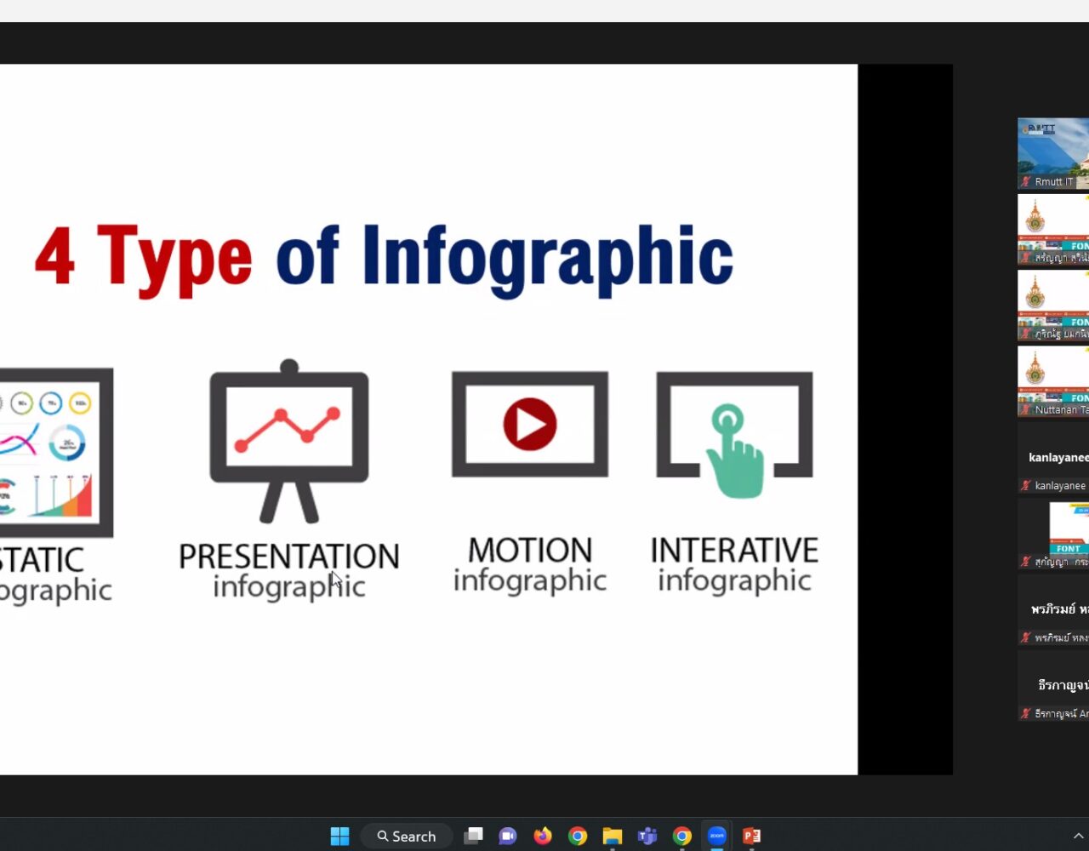This screenshot has width=1089, height=851.
Task: Select the ธีรกาญจน์ participant tile
Action: tap(1053, 685)
